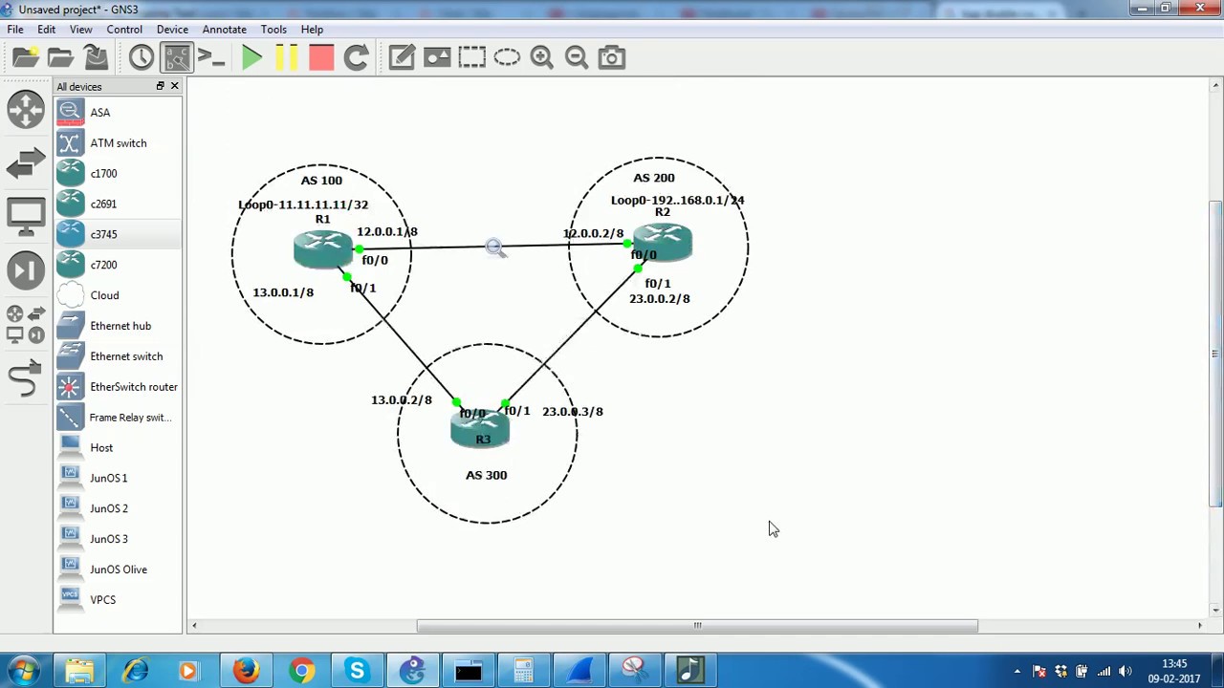Image resolution: width=1224 pixels, height=688 pixels.
Task: Open console to all devices
Action: click(211, 57)
